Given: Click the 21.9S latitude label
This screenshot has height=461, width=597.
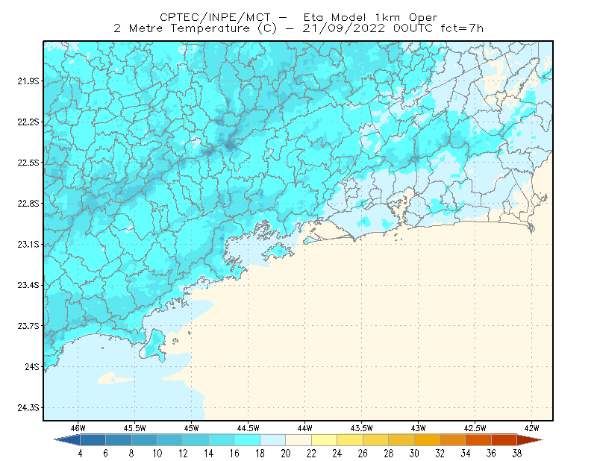Looking at the screenshot, I should [28, 81].
